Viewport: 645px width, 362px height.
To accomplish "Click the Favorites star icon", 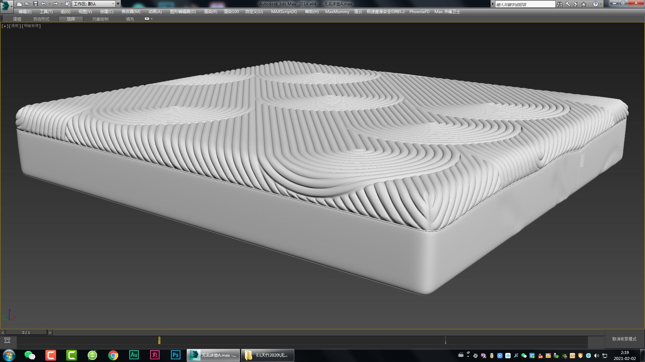I will coord(584,4).
